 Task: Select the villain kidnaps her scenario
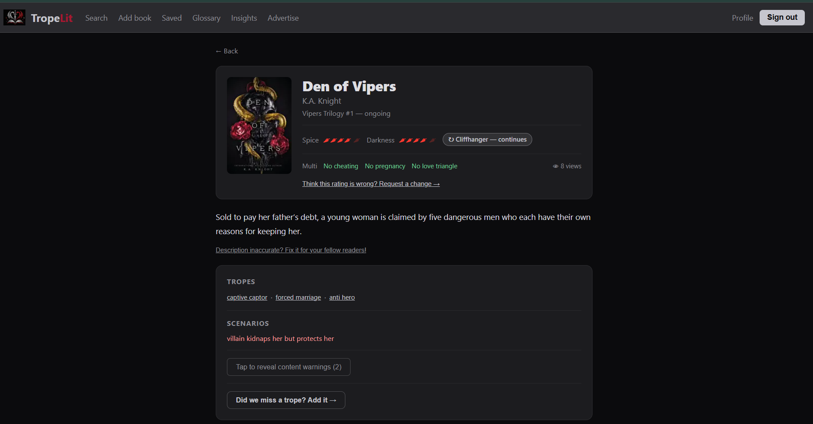tap(280, 339)
